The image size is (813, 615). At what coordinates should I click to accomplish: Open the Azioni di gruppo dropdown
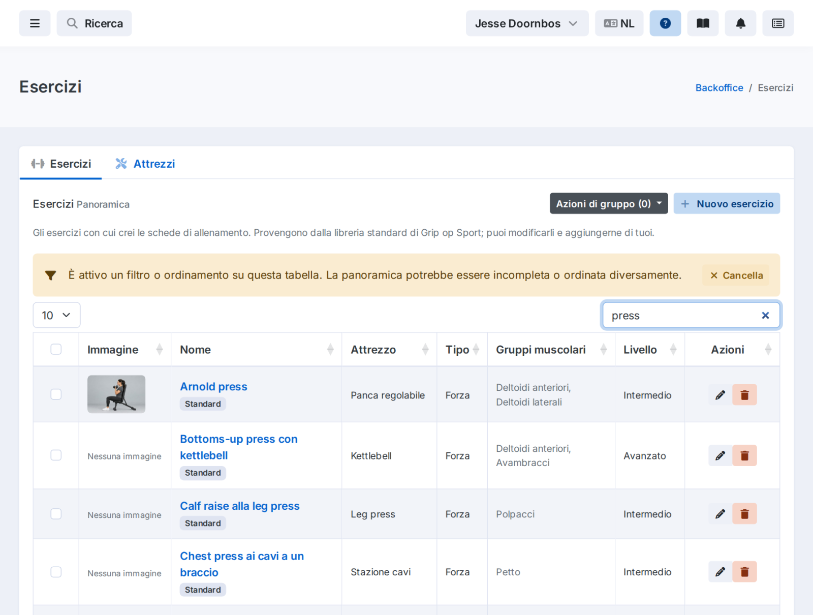point(609,203)
